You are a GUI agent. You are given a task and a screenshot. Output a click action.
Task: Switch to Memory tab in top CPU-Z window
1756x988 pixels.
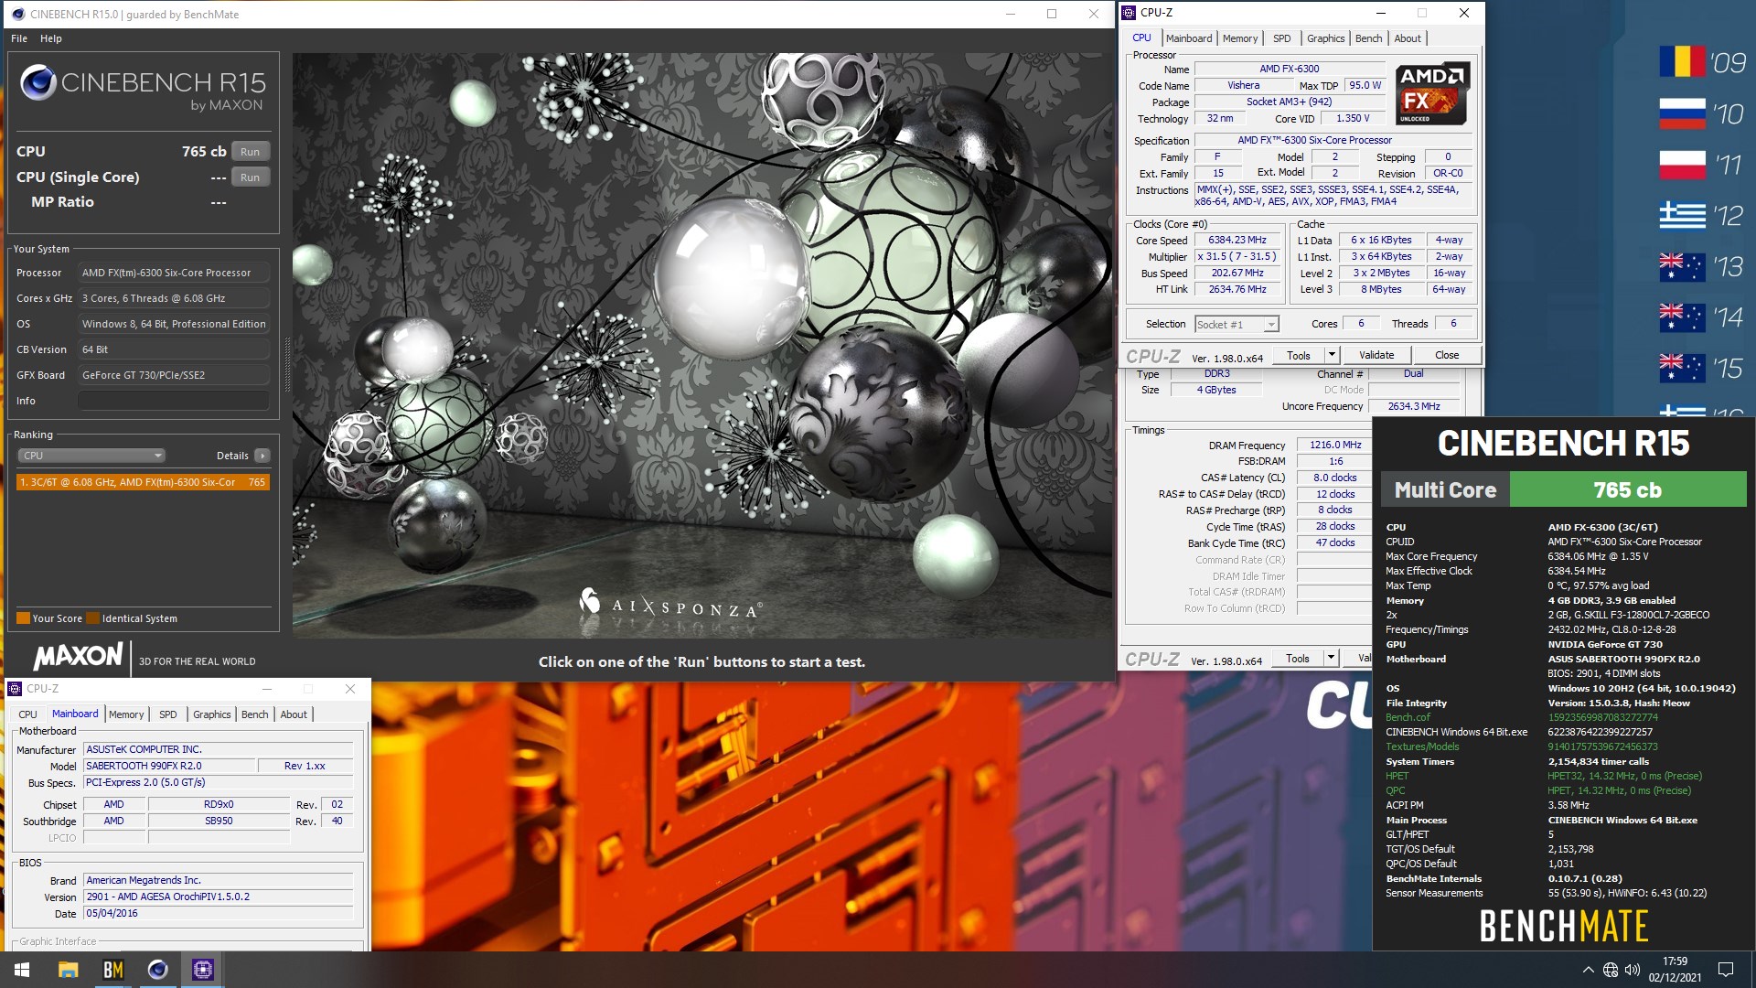pyautogui.click(x=1239, y=38)
